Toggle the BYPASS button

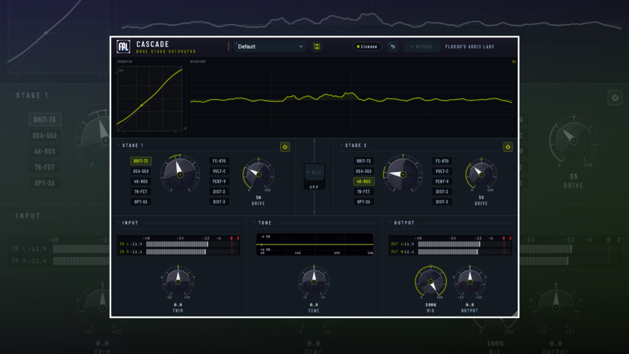tap(421, 47)
